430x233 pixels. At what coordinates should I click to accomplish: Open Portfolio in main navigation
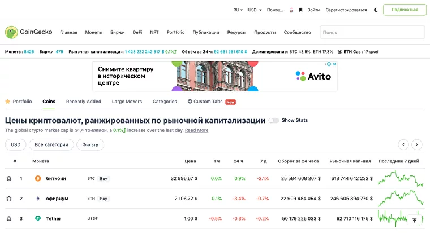[x=175, y=32]
